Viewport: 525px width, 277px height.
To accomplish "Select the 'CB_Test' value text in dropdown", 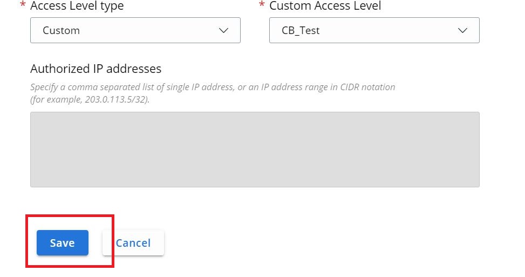I will tap(301, 31).
